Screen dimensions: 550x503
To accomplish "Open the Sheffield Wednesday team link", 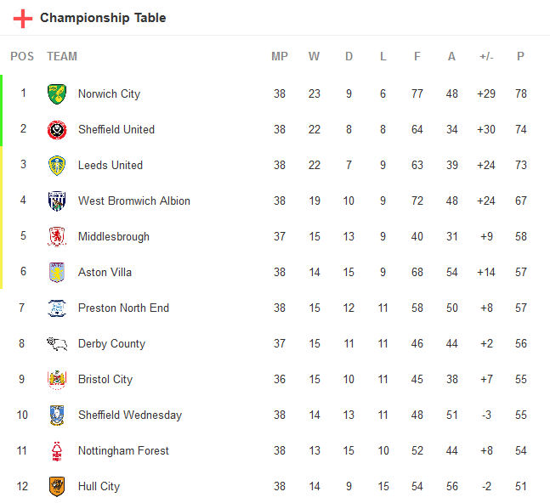I will click(x=129, y=415).
